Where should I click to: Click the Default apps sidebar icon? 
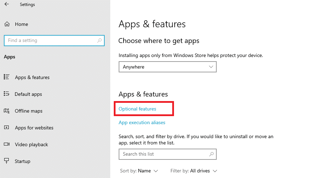pyautogui.click(x=6, y=94)
